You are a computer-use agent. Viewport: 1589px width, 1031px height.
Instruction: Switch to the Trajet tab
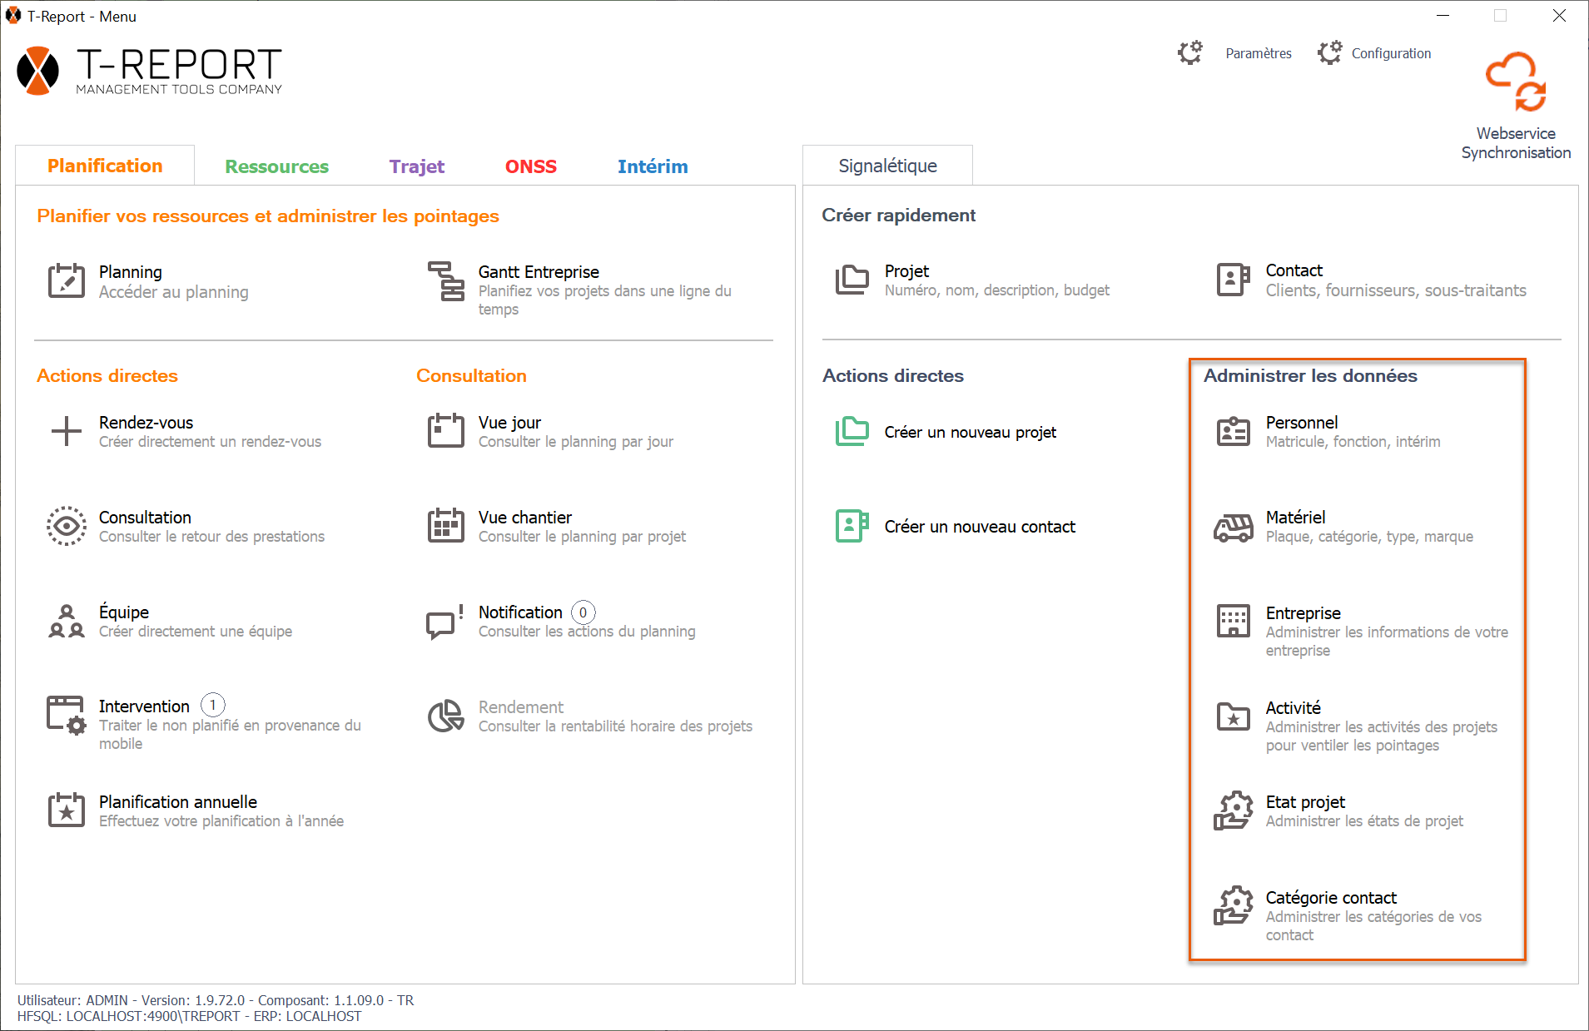click(416, 166)
